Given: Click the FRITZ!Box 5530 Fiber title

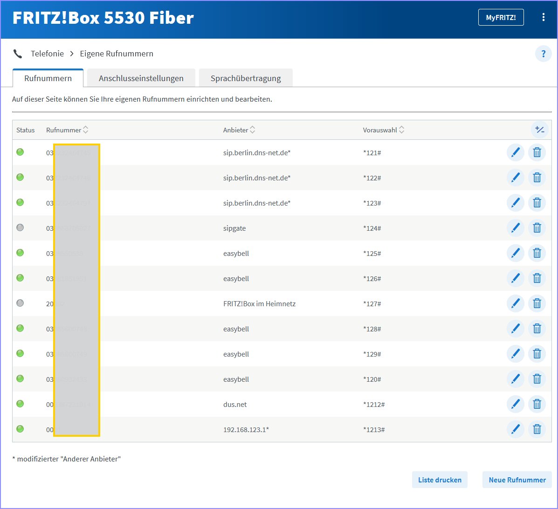Looking at the screenshot, I should click(103, 17).
